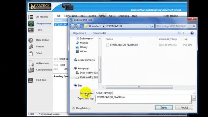The width and height of the screenshot is (208, 117).
Task: Switch to the NEC tab
Action: tap(83, 16)
